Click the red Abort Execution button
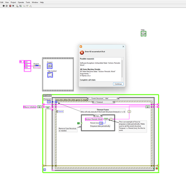The width and height of the screenshot is (186, 184). (10, 6)
